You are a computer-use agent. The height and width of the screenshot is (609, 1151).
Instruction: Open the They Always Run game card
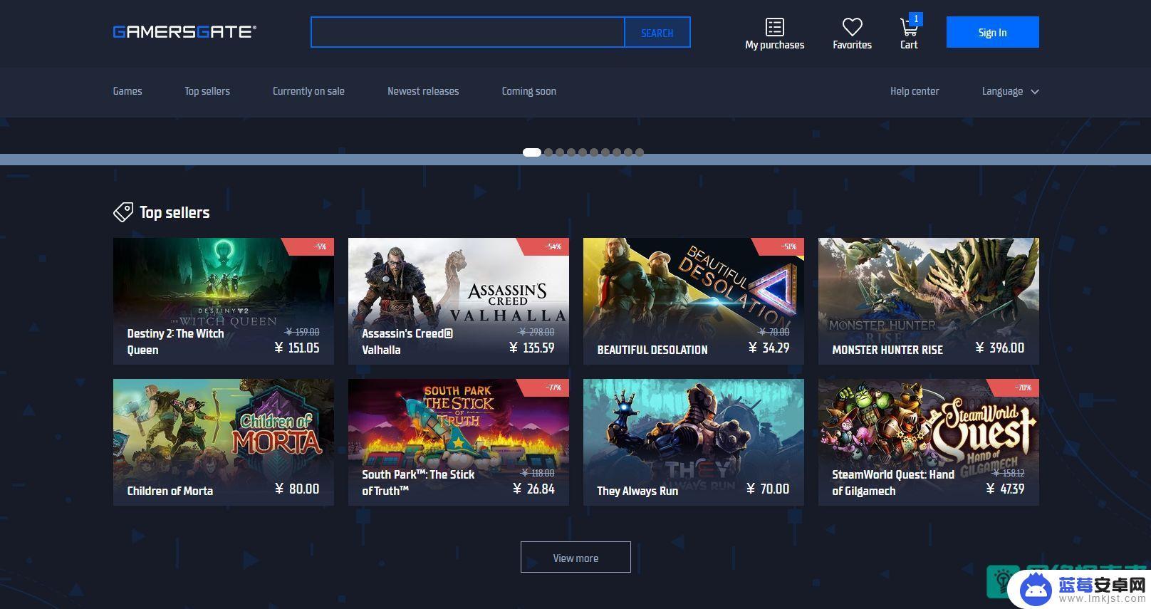pyautogui.click(x=694, y=442)
